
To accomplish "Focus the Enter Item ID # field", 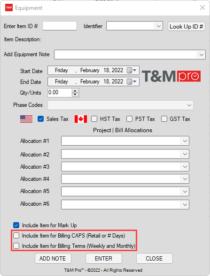I will click(60, 26).
